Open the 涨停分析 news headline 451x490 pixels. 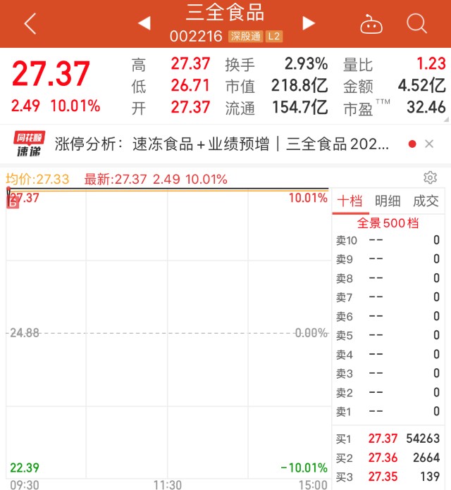(222, 144)
